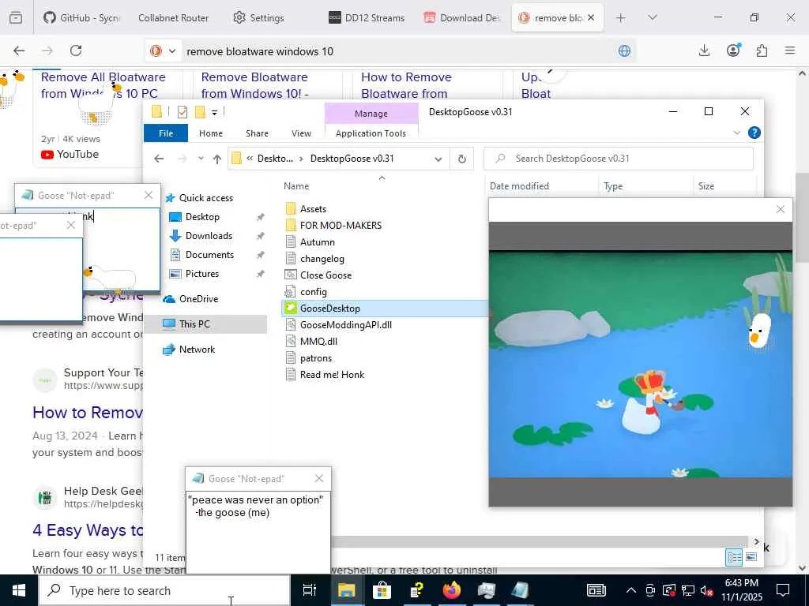Switch Explorer to details view icon
The width and height of the screenshot is (809, 606).
734,557
